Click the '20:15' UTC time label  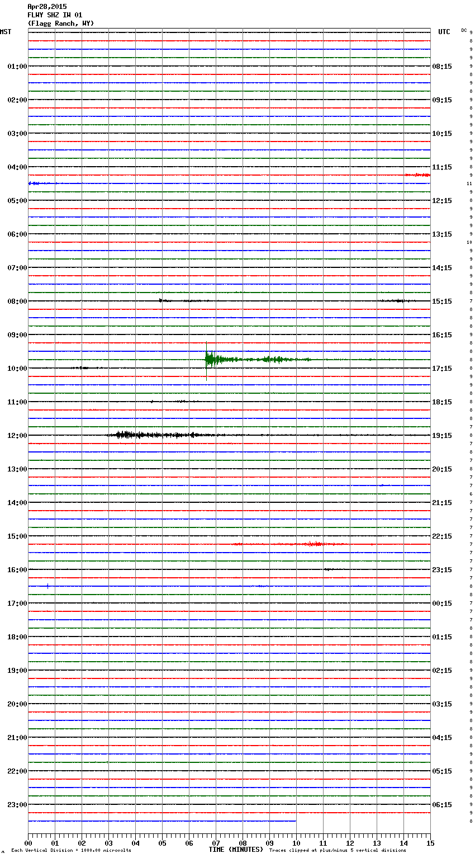point(442,469)
